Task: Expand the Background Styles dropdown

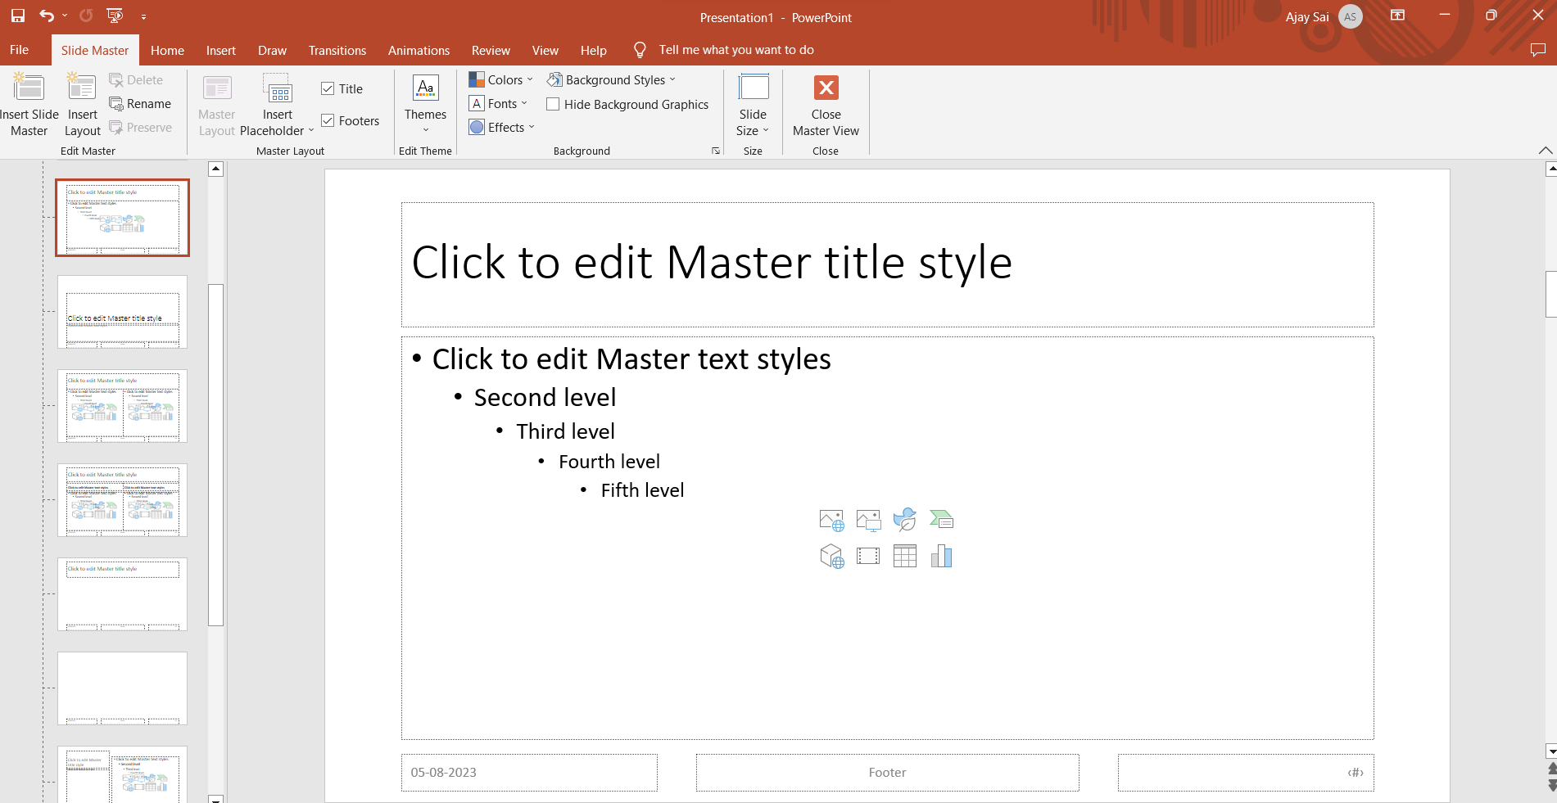Action: (x=612, y=80)
